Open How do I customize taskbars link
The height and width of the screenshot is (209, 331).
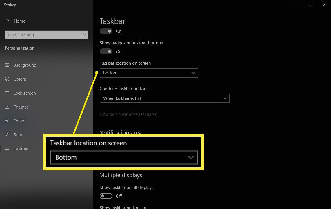click(128, 114)
